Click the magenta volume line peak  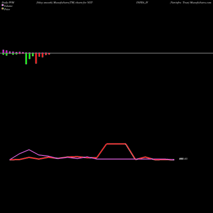point(29,150)
